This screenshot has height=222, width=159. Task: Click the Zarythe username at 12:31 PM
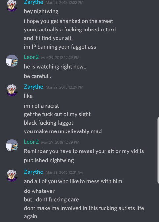point(34,172)
